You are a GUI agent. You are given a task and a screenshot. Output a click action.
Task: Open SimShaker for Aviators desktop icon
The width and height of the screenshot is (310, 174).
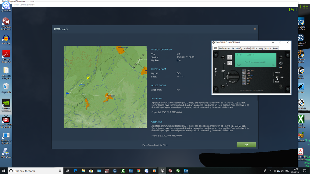pos(6,24)
